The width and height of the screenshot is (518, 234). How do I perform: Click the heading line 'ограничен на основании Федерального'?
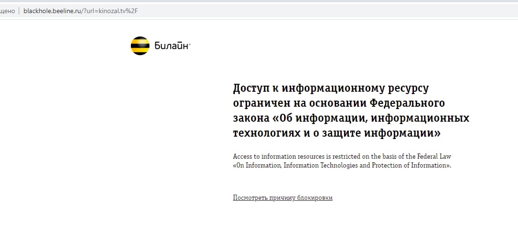tap(339, 103)
